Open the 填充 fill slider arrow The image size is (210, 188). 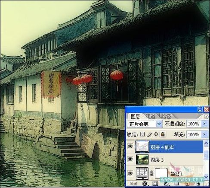[x=204, y=134]
